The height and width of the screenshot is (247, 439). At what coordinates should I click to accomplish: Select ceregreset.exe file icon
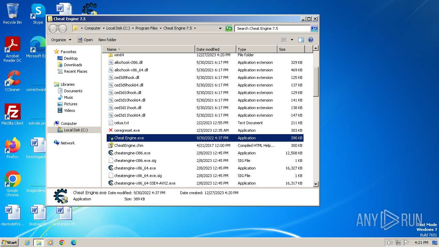click(111, 130)
